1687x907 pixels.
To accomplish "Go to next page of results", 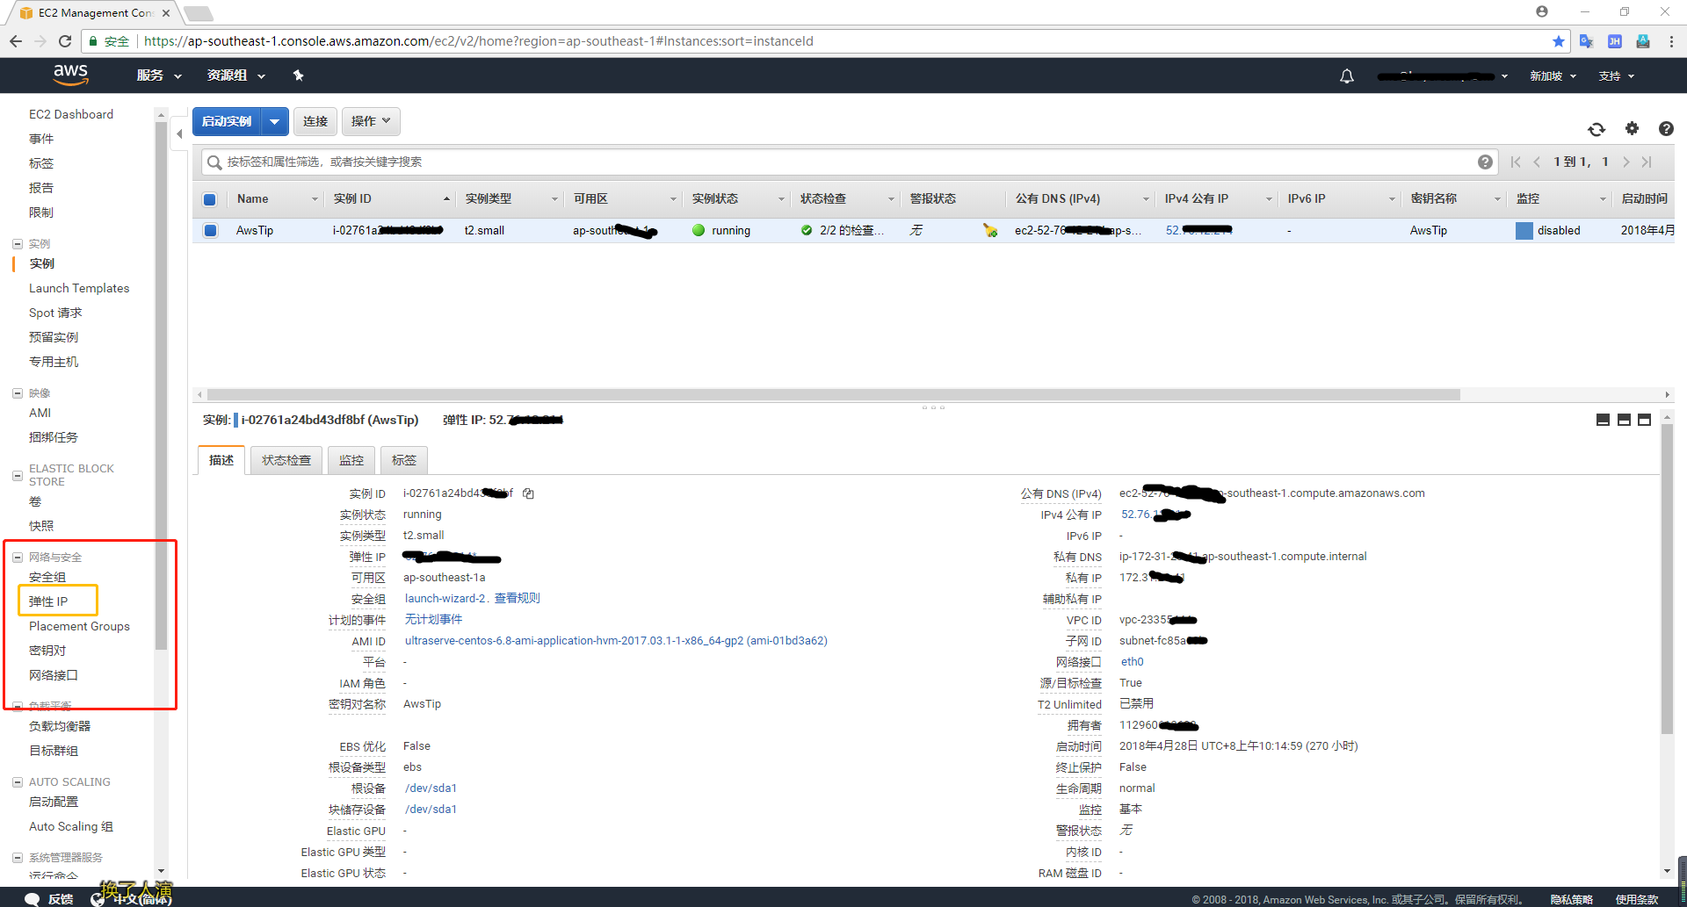I will coord(1626,162).
